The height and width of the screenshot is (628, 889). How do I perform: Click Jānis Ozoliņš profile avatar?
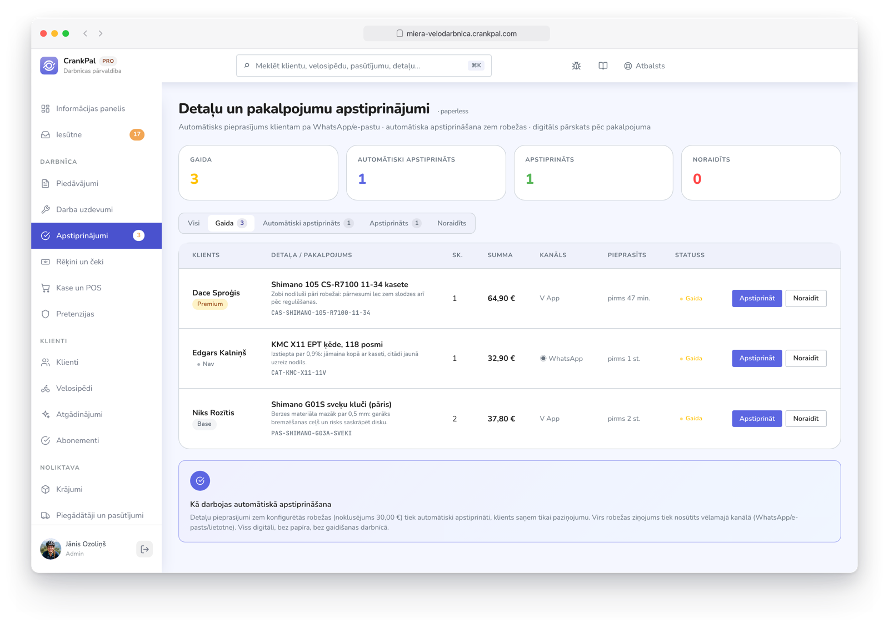coord(51,549)
